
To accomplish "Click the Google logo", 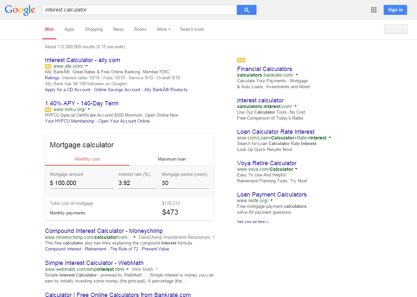I will (20, 10).
